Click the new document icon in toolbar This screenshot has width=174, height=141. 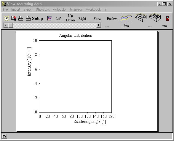coord(7,18)
